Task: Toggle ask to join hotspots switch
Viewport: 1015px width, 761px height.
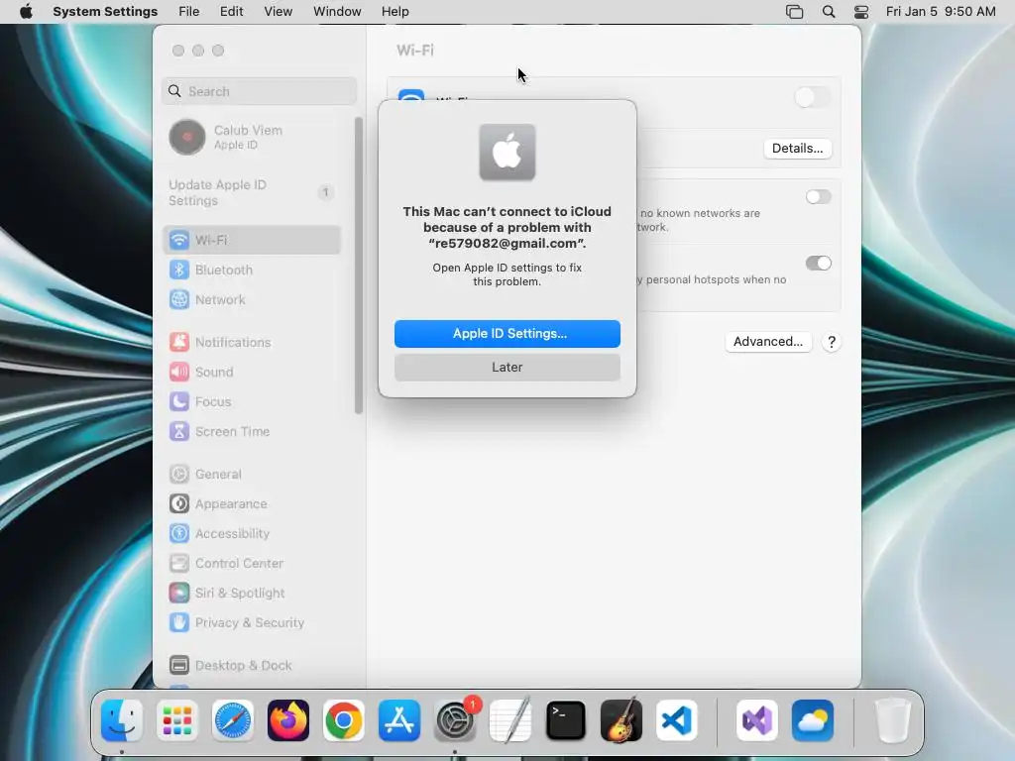Action: pos(818,263)
